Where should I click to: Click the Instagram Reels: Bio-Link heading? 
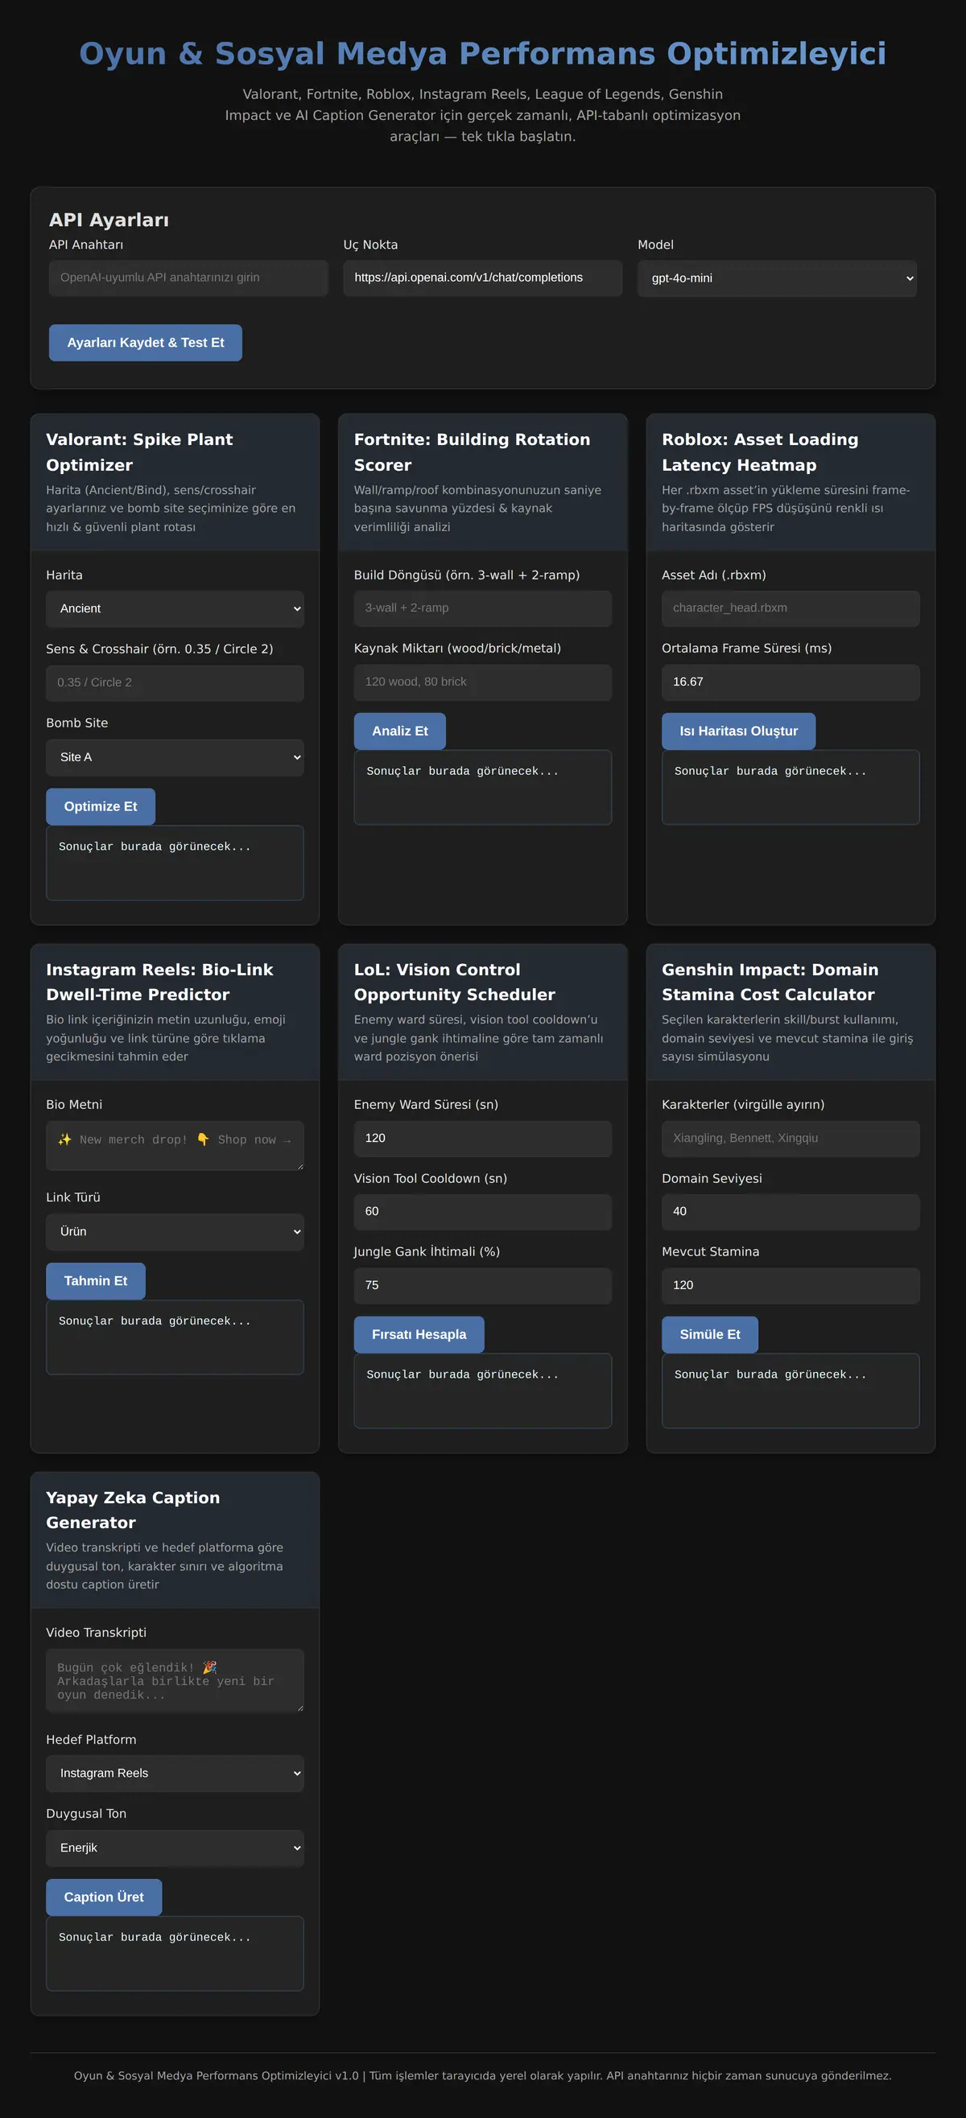click(x=159, y=982)
